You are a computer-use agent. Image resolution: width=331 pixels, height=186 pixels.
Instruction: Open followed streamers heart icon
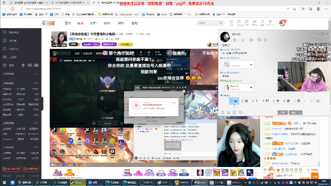click(x=239, y=23)
